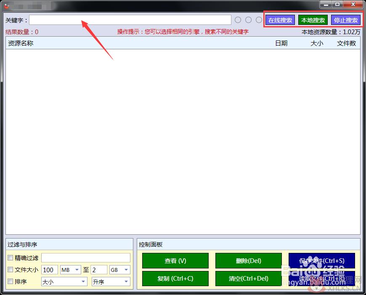Select the first search engine radio circle
This screenshot has width=366, height=295.
238,20
